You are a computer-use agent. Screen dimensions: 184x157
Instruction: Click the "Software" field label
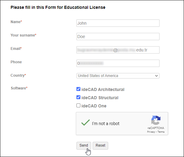18,88
